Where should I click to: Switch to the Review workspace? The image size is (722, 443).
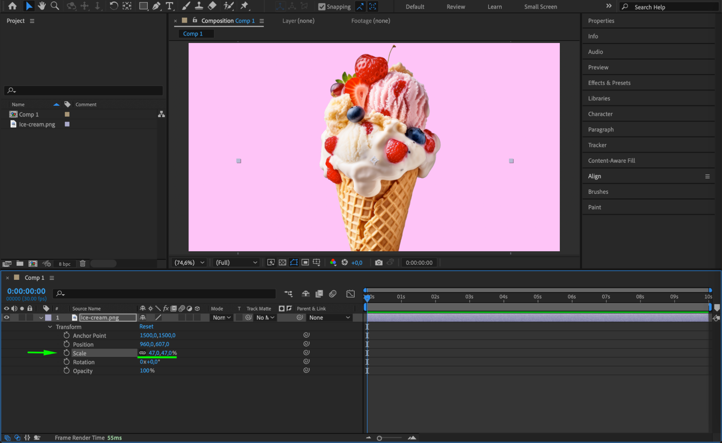click(x=455, y=6)
